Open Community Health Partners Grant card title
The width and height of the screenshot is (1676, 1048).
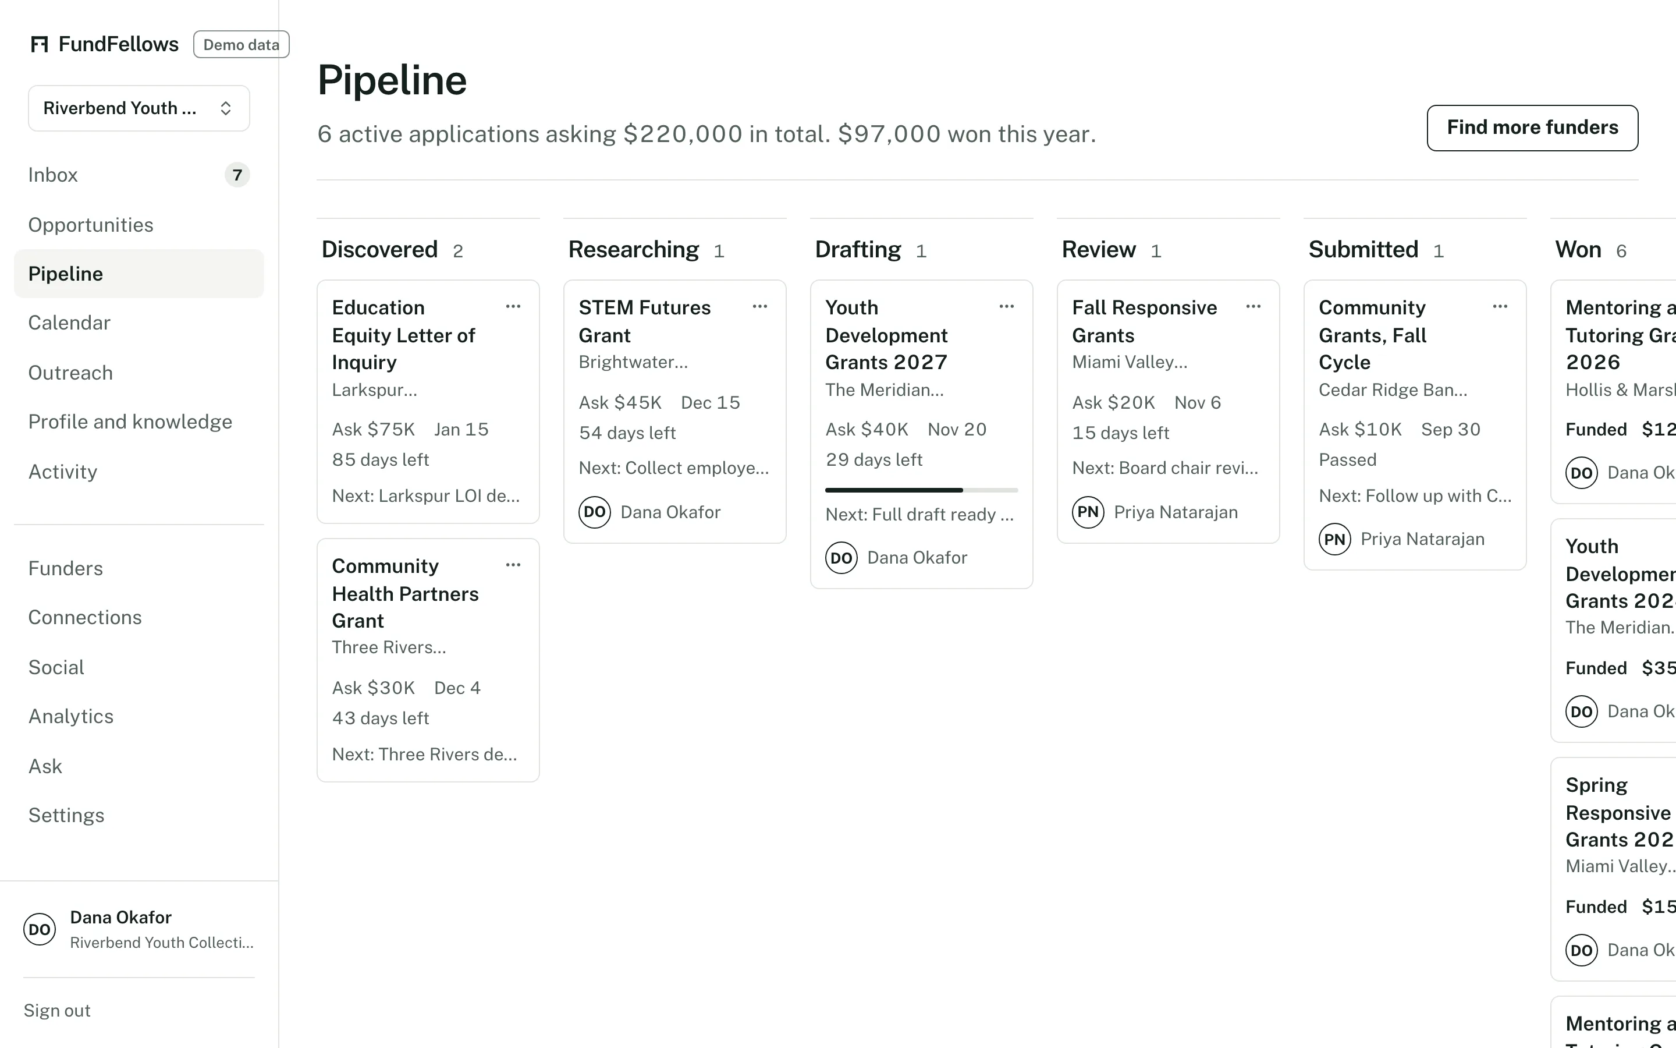pyautogui.click(x=405, y=593)
